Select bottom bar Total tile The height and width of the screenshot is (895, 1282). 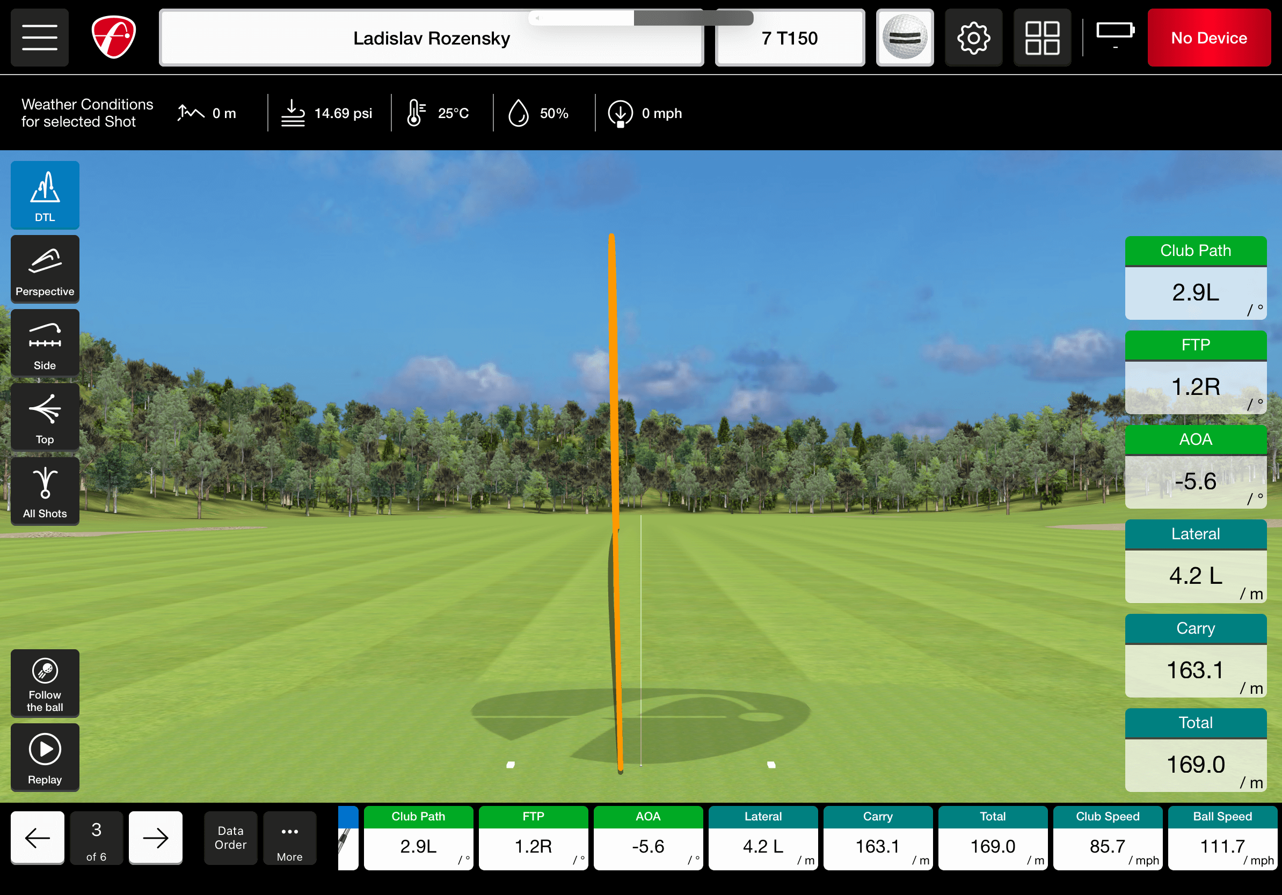(993, 838)
